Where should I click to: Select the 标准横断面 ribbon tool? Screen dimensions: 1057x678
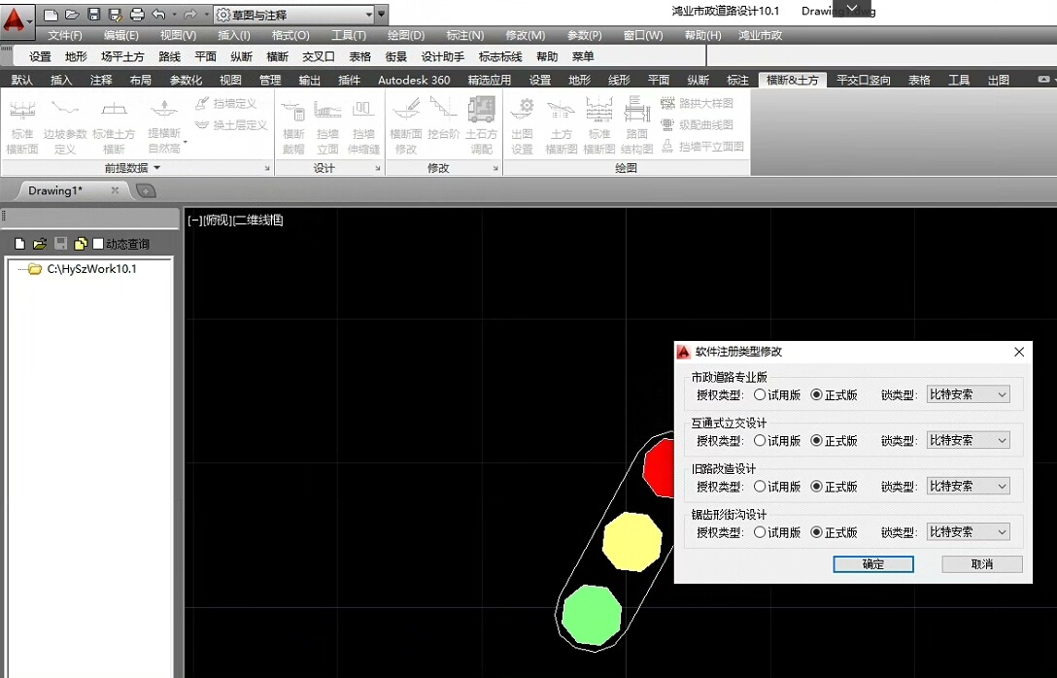click(x=22, y=126)
